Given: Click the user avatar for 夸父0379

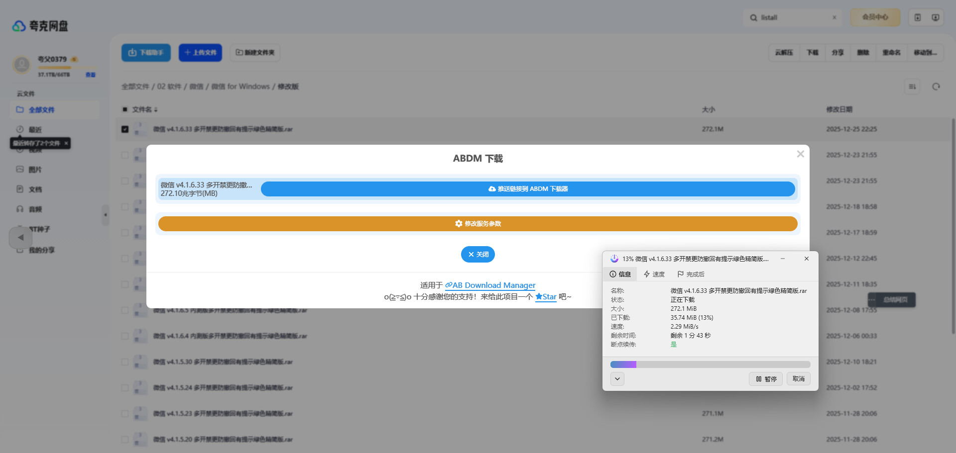Looking at the screenshot, I should (x=21, y=65).
